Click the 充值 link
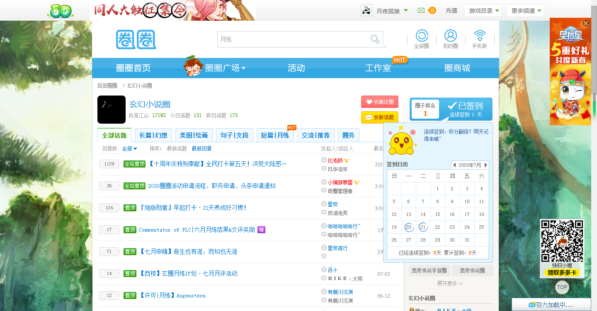This screenshot has height=311, width=597. pyautogui.click(x=451, y=11)
